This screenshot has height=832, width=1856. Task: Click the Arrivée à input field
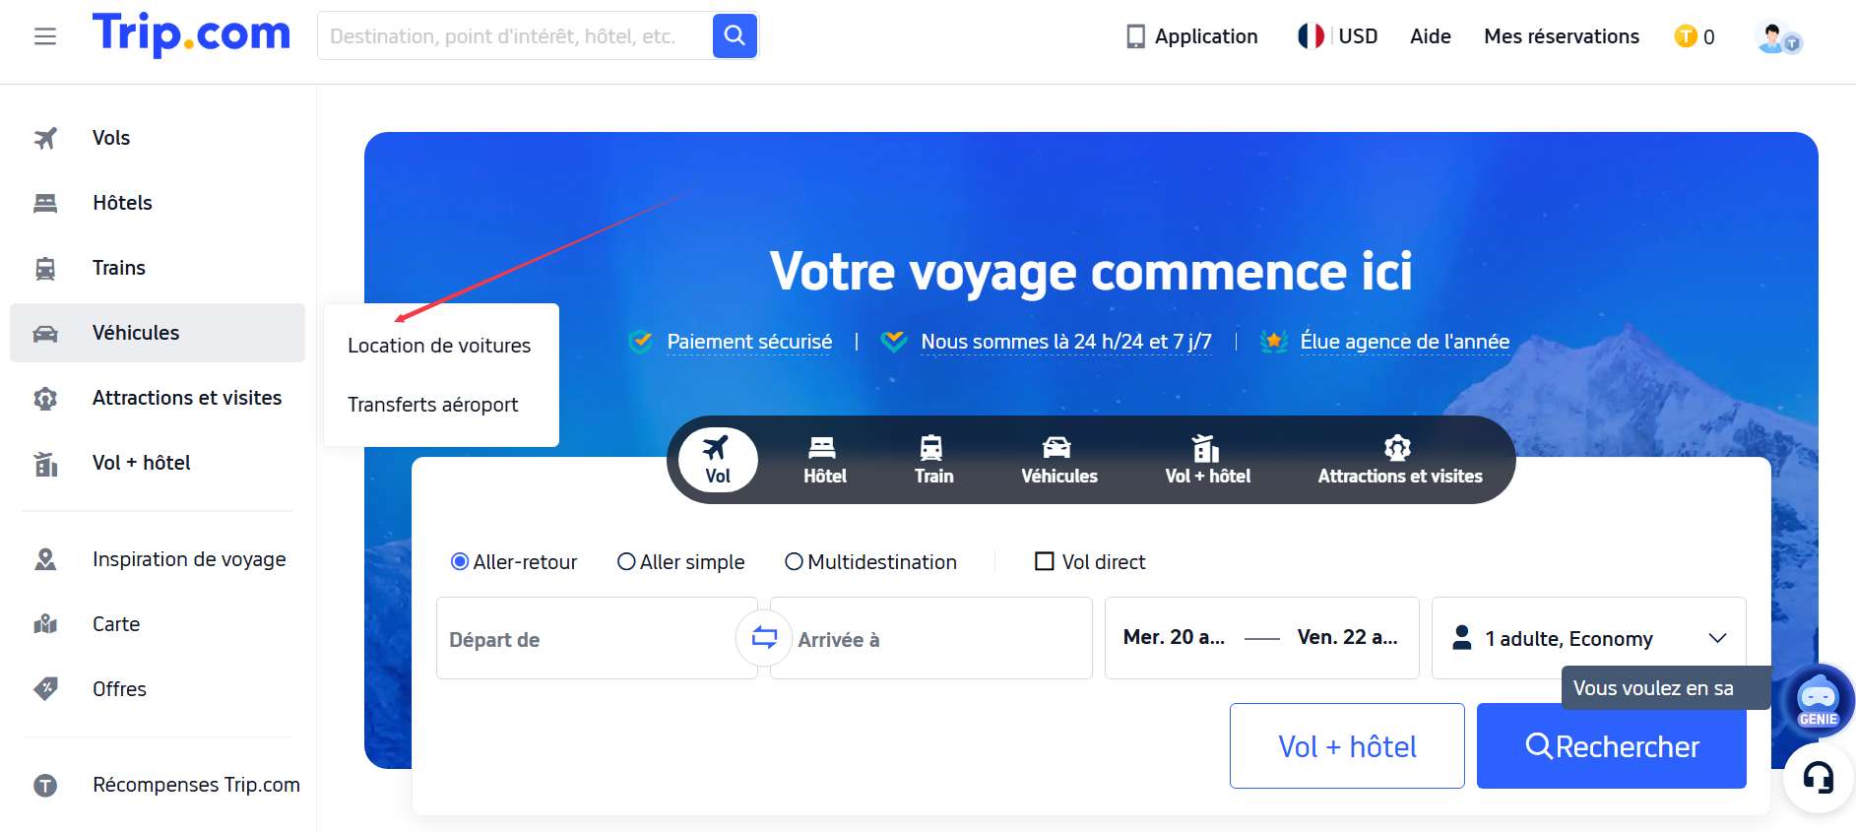tap(931, 638)
